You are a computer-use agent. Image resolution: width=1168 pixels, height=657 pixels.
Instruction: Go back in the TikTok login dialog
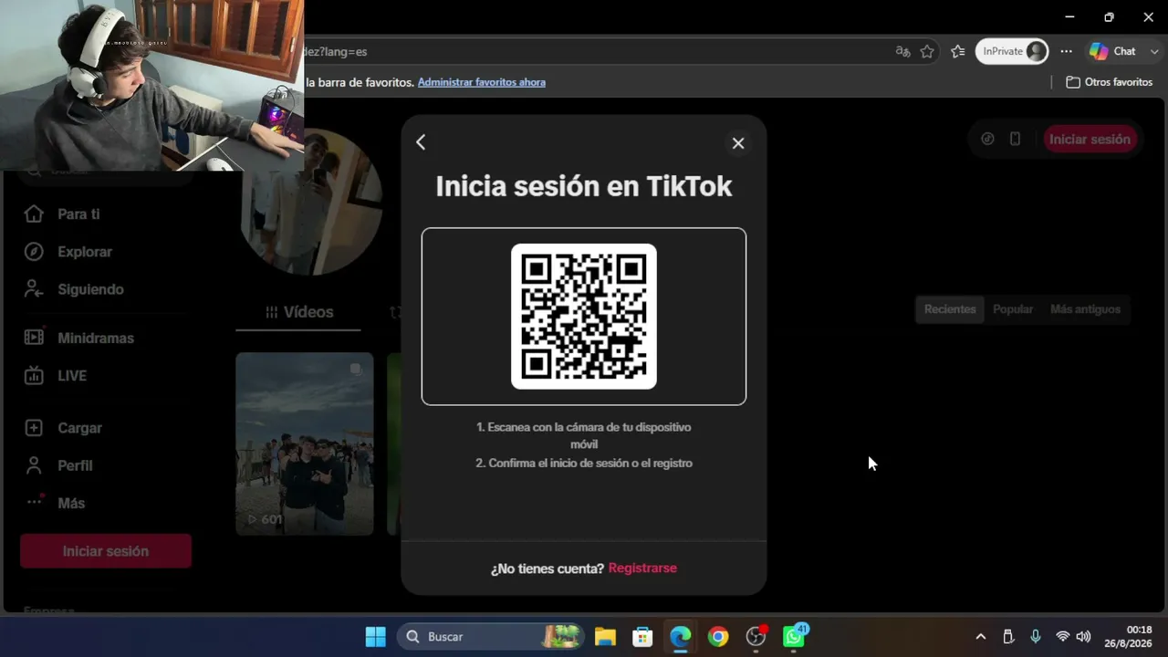click(421, 142)
